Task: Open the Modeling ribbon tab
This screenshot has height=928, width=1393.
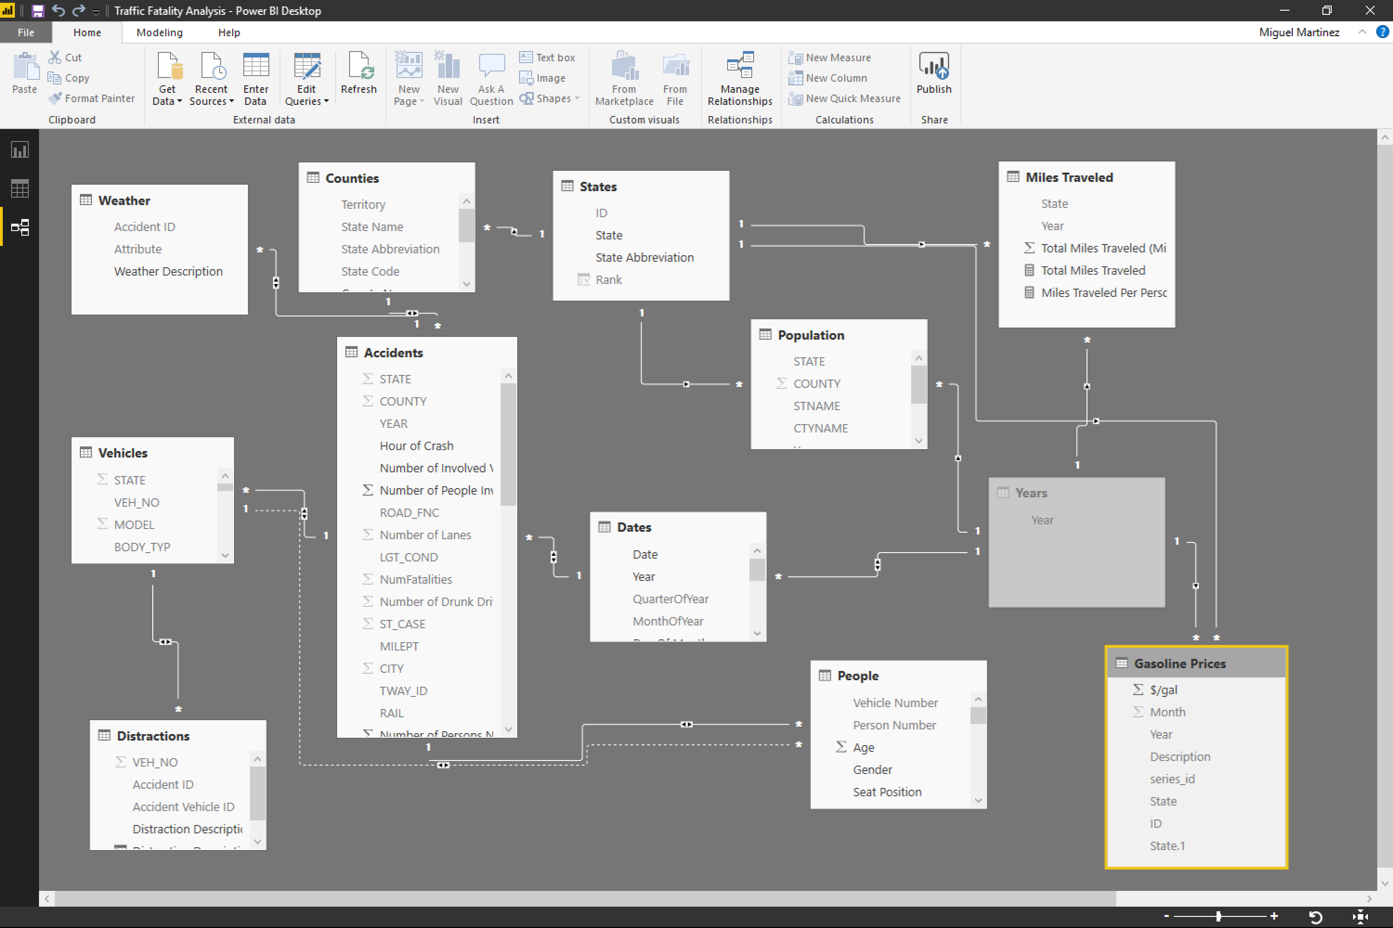Action: [x=159, y=32]
